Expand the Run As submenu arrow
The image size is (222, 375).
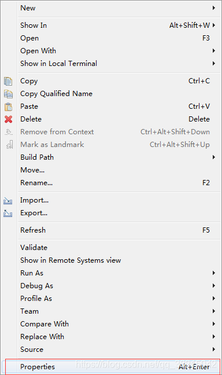click(214, 273)
